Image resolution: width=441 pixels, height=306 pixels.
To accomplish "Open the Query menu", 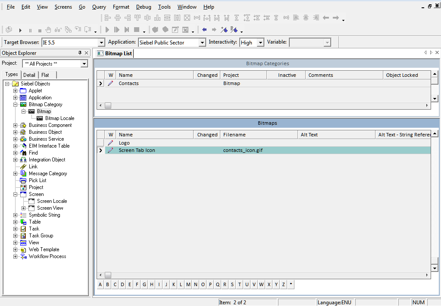I will (99, 7).
